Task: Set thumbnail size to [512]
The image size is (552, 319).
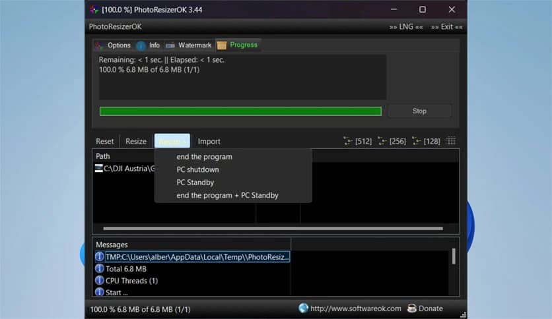Action: [x=357, y=141]
